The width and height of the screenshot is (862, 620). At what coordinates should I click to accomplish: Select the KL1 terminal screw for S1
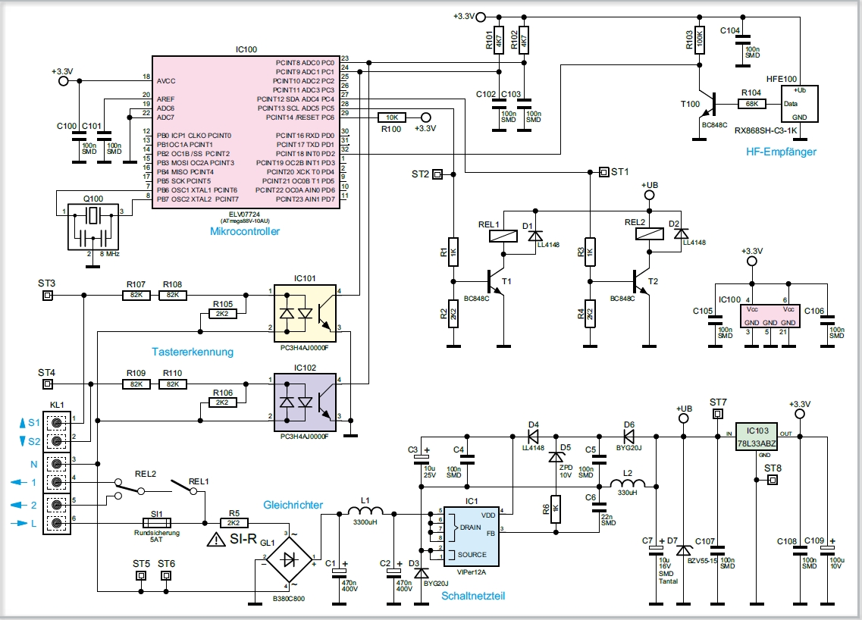point(56,423)
